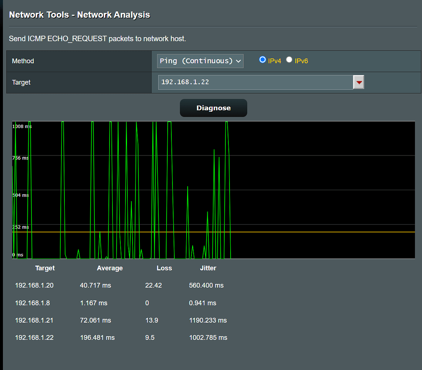The width and height of the screenshot is (422, 370).
Task: Open the Method dropdown
Action: tap(200, 60)
